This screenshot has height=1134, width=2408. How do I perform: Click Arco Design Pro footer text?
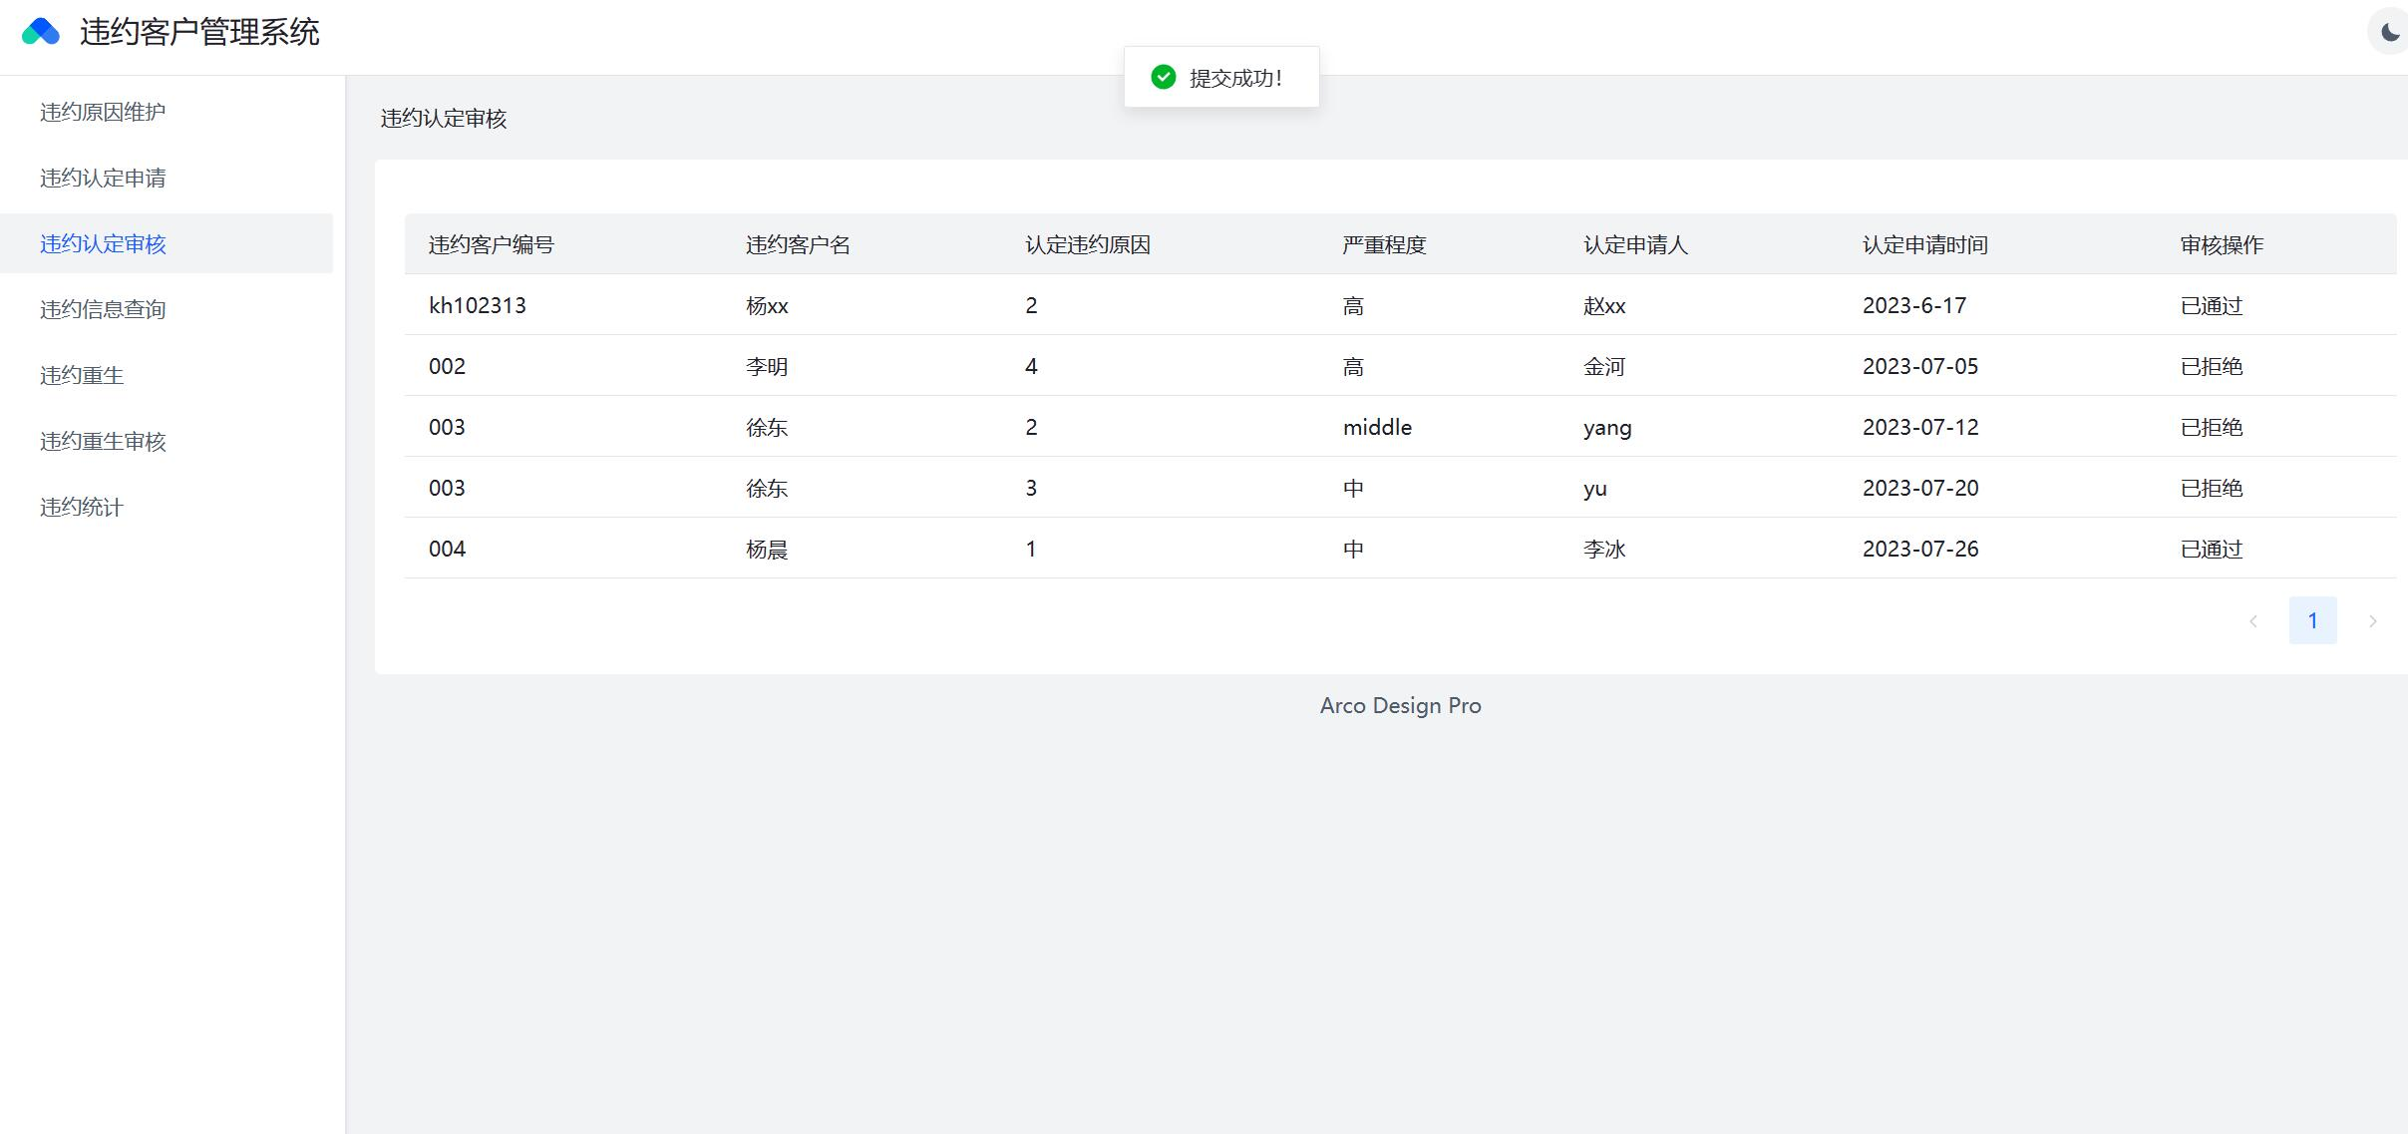(x=1400, y=705)
